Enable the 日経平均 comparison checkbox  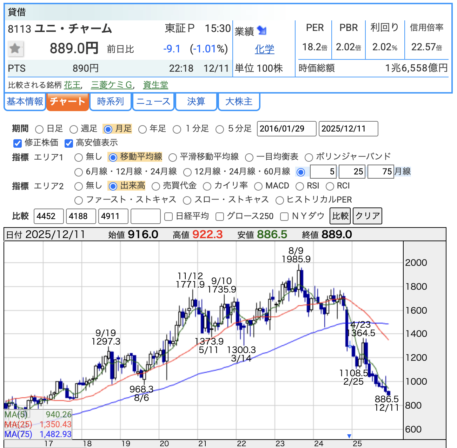tap(168, 216)
